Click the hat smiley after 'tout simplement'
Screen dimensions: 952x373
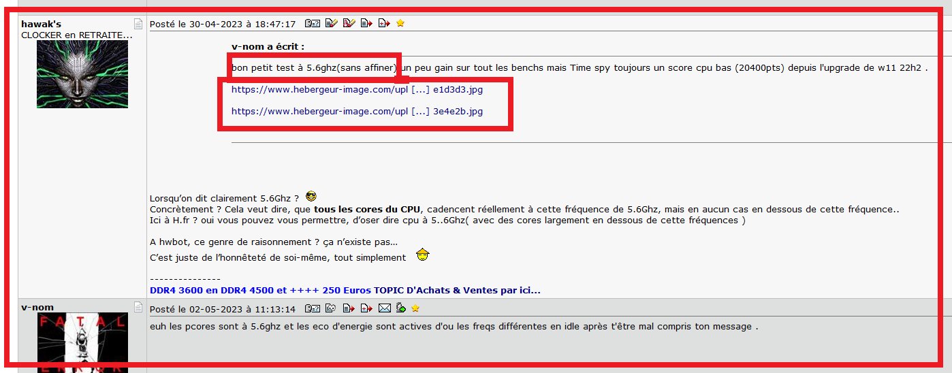tap(422, 256)
